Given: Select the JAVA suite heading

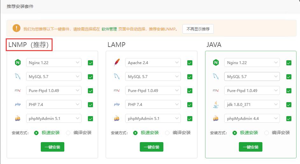Looking at the screenshot, I should [x=214, y=45].
